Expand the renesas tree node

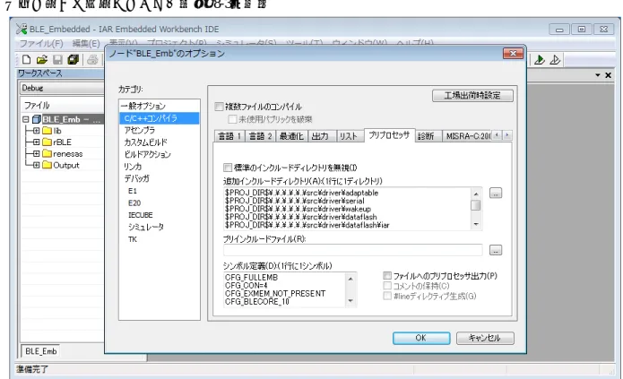(36, 154)
